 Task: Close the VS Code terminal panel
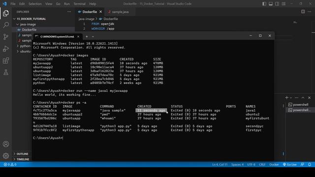click(x=310, y=97)
